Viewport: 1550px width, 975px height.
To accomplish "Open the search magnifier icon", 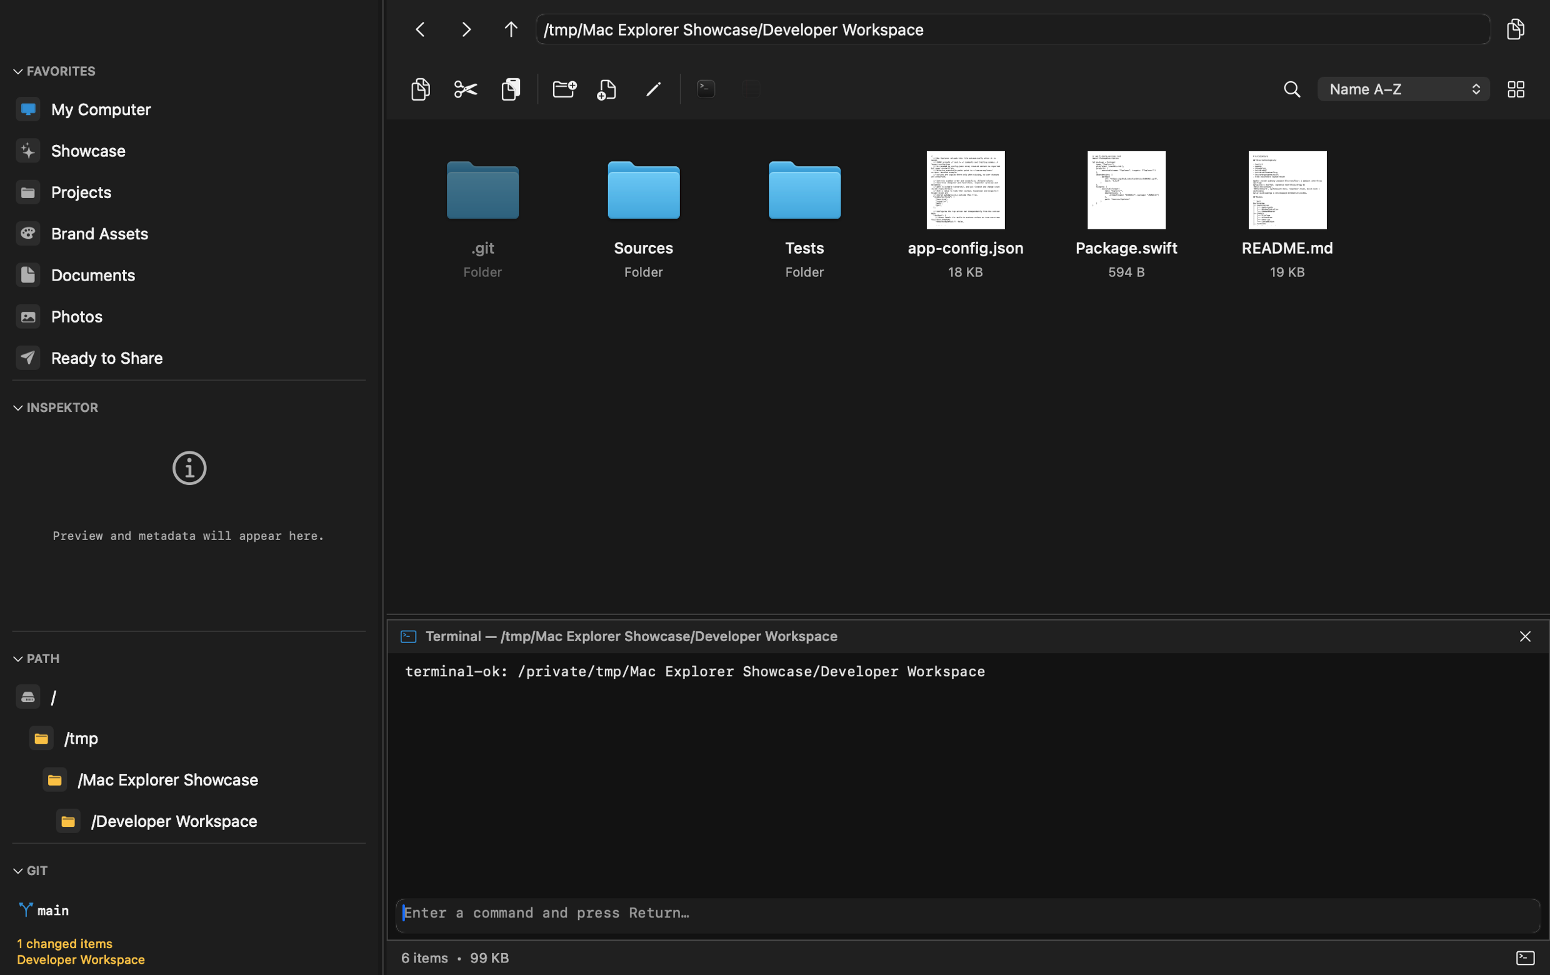I will pyautogui.click(x=1292, y=89).
